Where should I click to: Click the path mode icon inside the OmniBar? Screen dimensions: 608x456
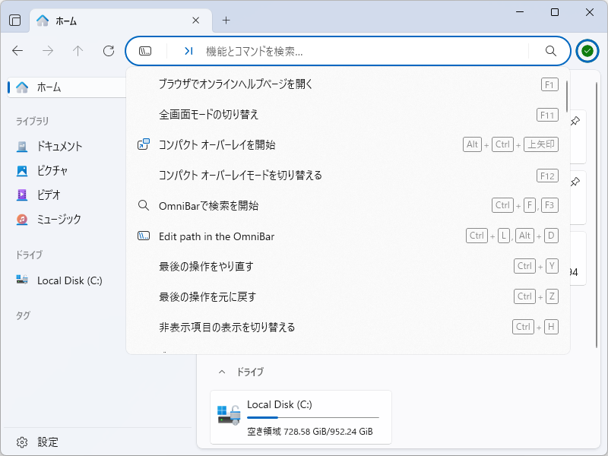[x=144, y=51]
